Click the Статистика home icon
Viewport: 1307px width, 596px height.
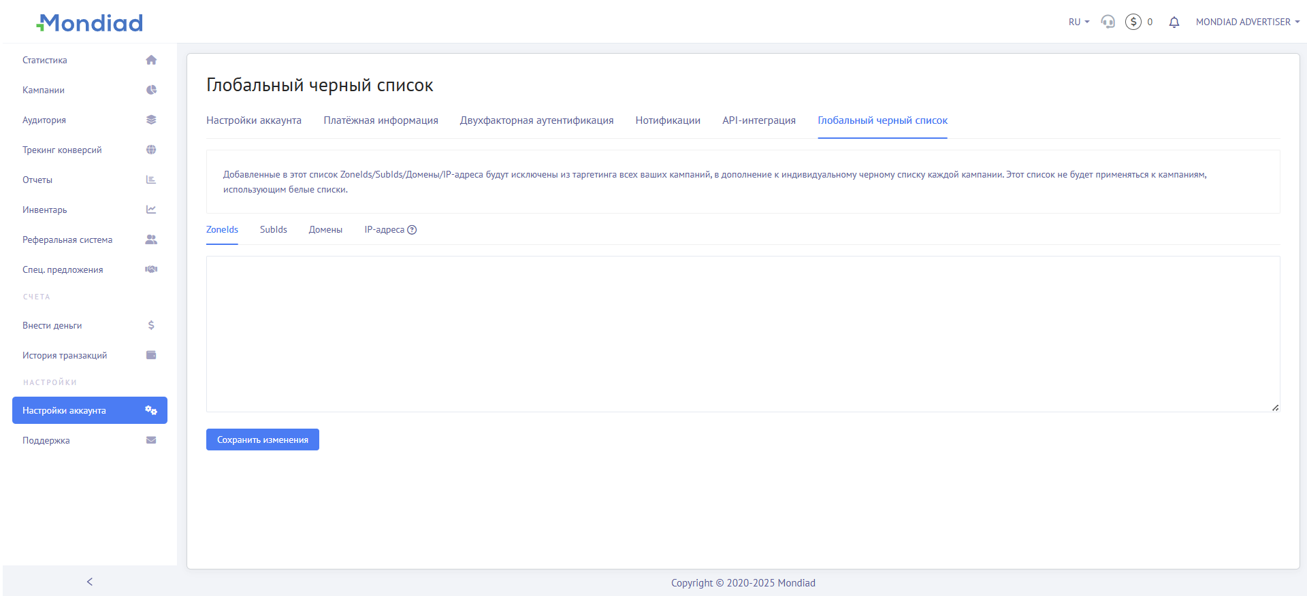click(x=151, y=60)
